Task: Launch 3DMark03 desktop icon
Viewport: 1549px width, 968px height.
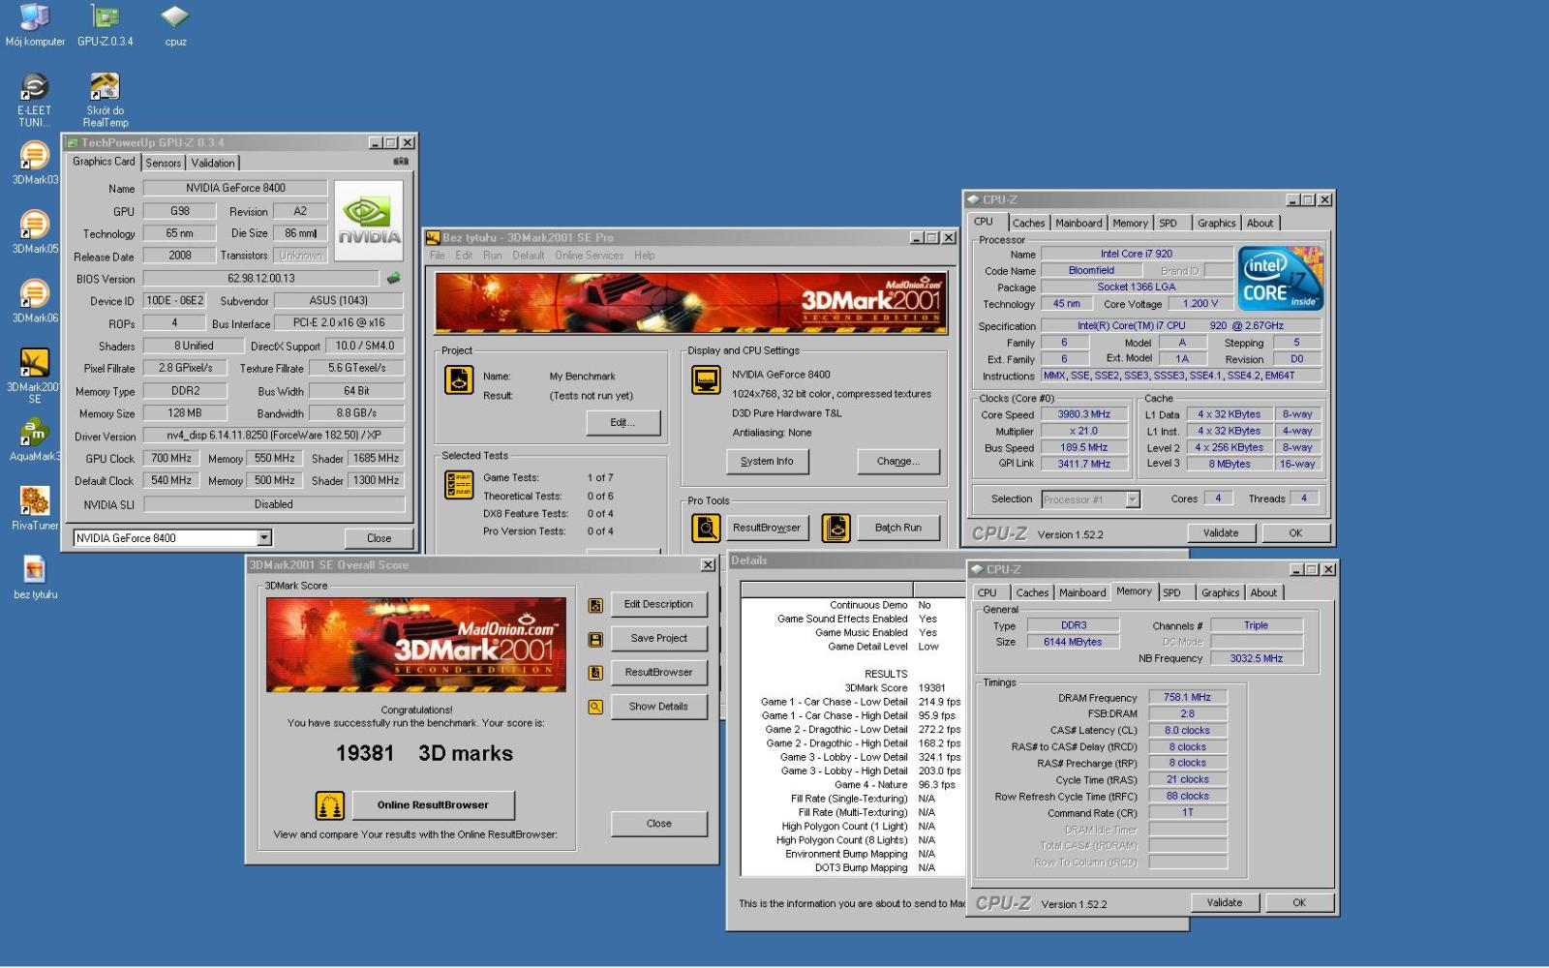Action: (x=35, y=163)
